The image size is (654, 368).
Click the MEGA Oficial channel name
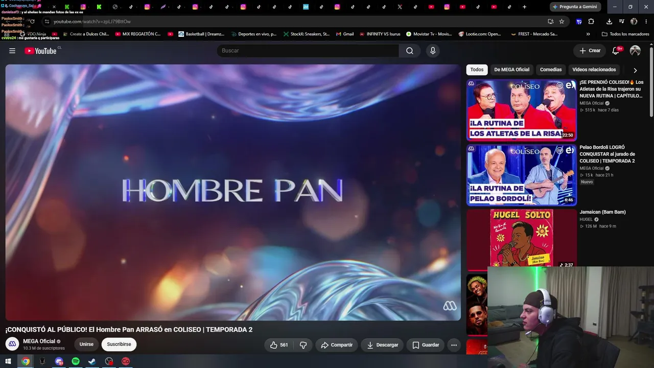[39, 341]
